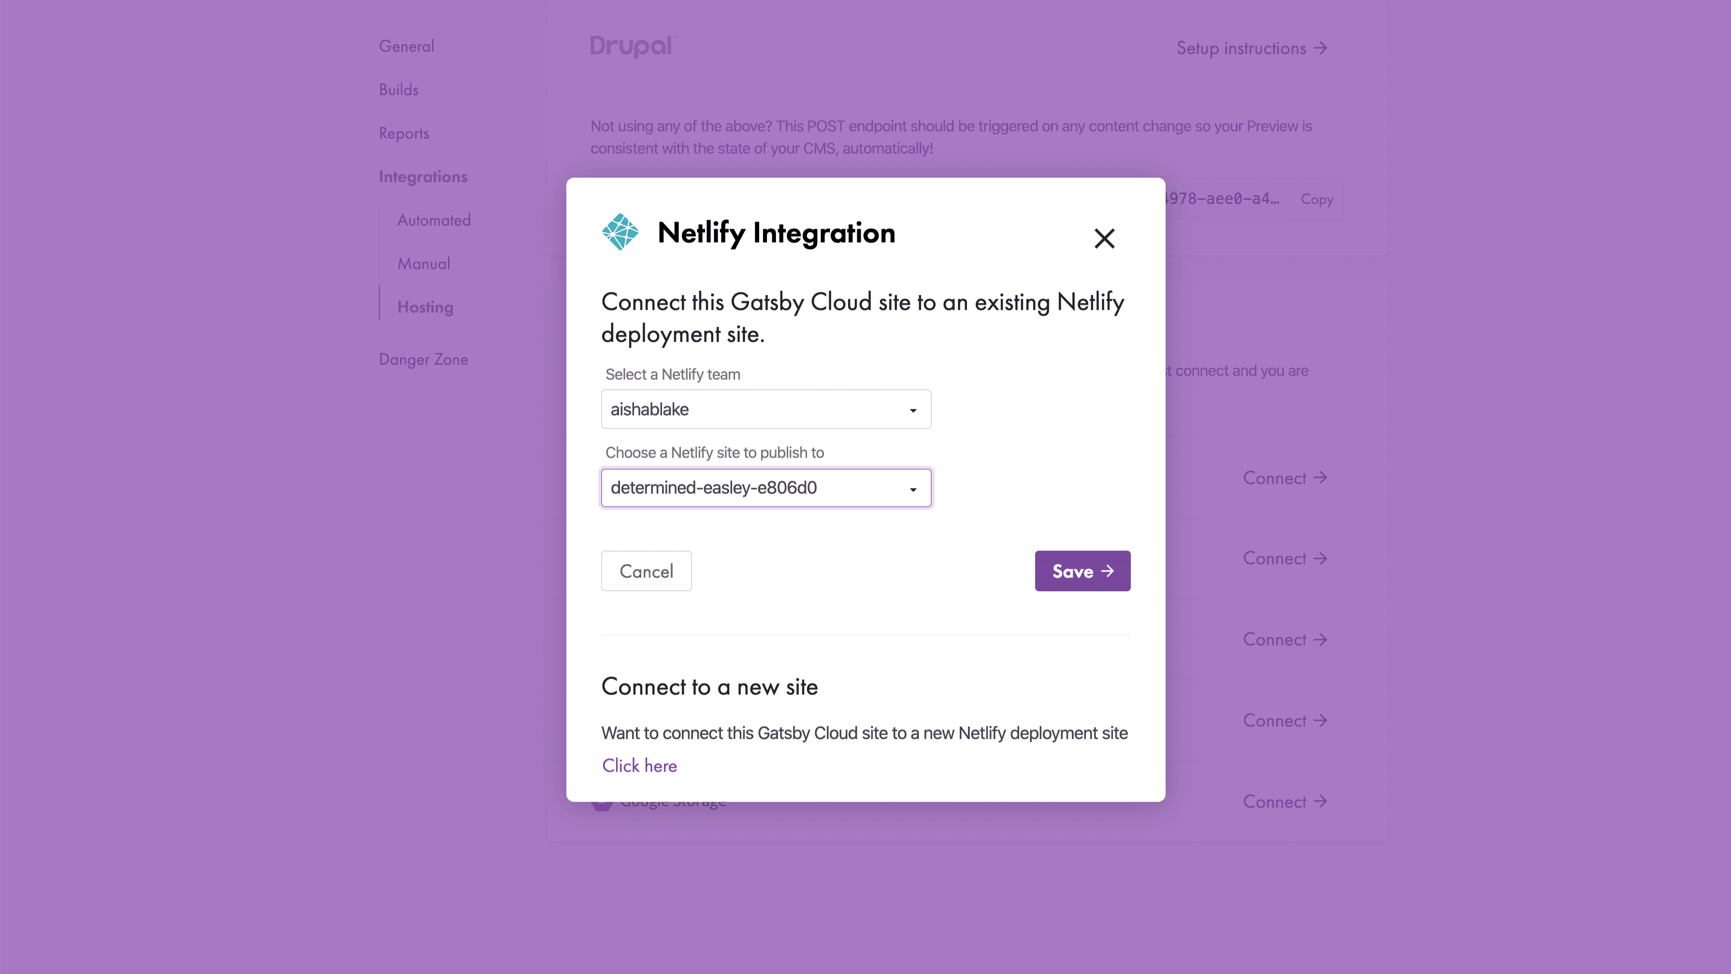This screenshot has height=974, width=1731.
Task: Click the Google Storage Connect link
Action: [1284, 802]
